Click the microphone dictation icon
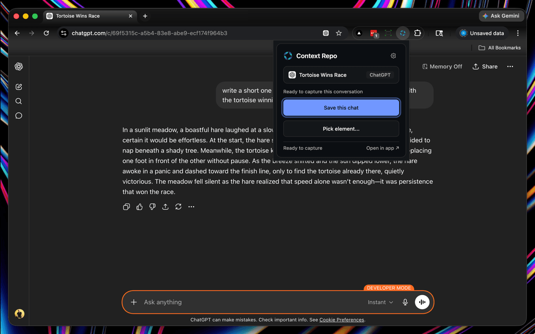Viewport: 535px width, 334px height. coord(405,302)
